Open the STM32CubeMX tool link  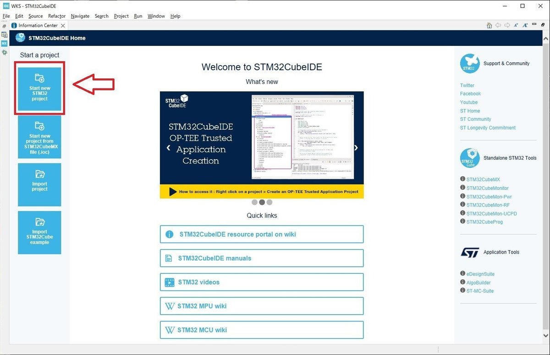483,180
